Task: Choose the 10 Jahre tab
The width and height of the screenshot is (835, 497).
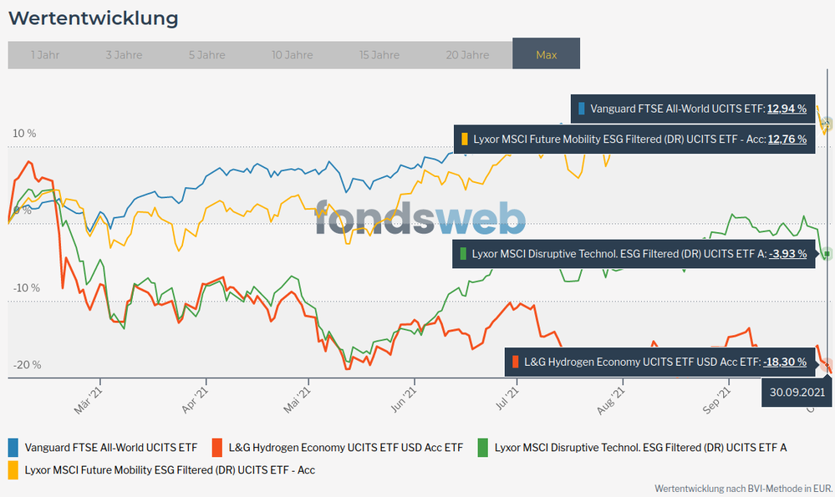Action: pyautogui.click(x=292, y=55)
